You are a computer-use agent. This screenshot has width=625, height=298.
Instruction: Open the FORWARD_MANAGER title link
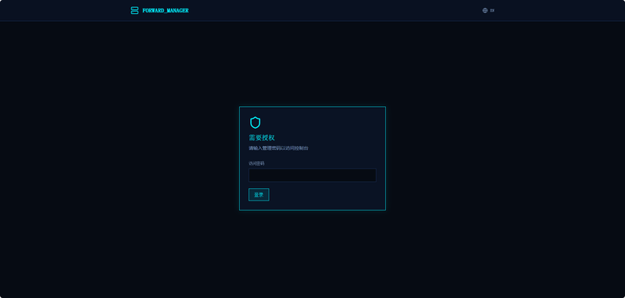pos(166,10)
